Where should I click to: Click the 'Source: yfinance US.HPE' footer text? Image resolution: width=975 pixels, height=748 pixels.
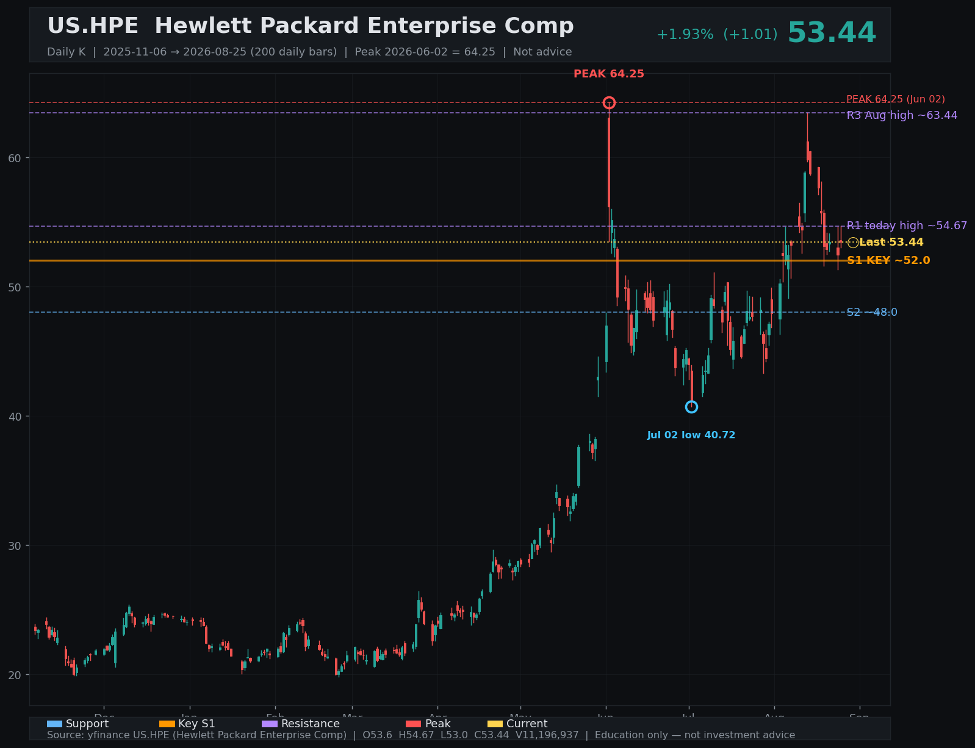coord(421,735)
